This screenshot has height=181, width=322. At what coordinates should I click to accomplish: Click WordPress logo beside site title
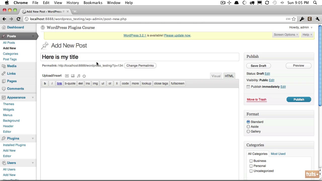43,27
